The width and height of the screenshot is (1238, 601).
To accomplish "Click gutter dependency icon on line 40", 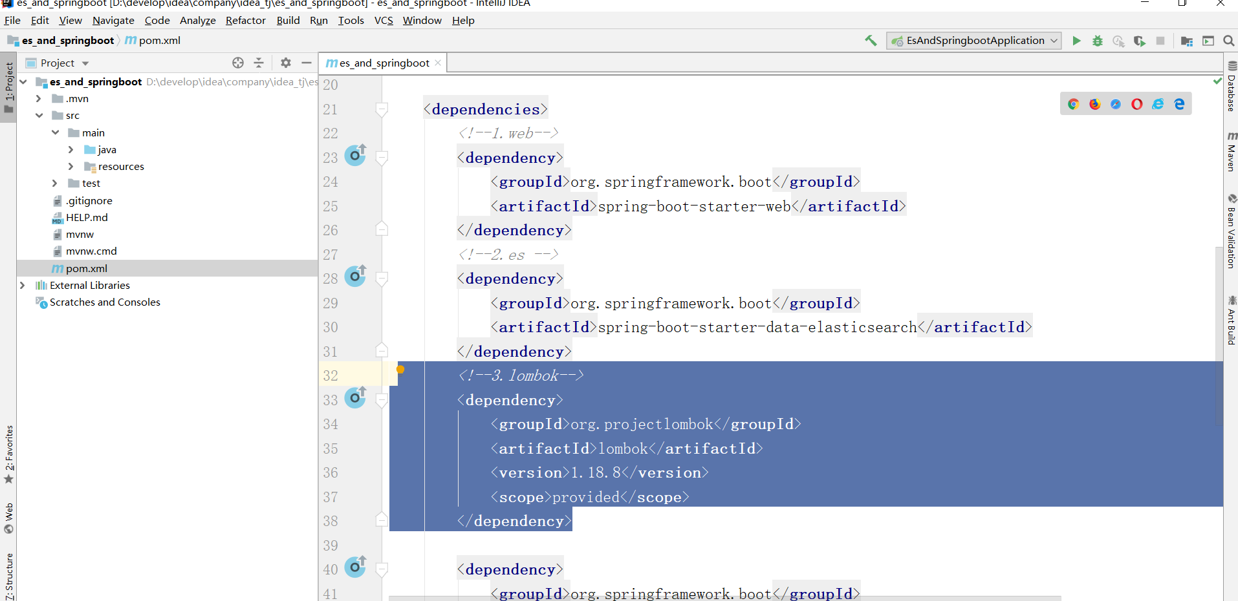I will coord(355,567).
